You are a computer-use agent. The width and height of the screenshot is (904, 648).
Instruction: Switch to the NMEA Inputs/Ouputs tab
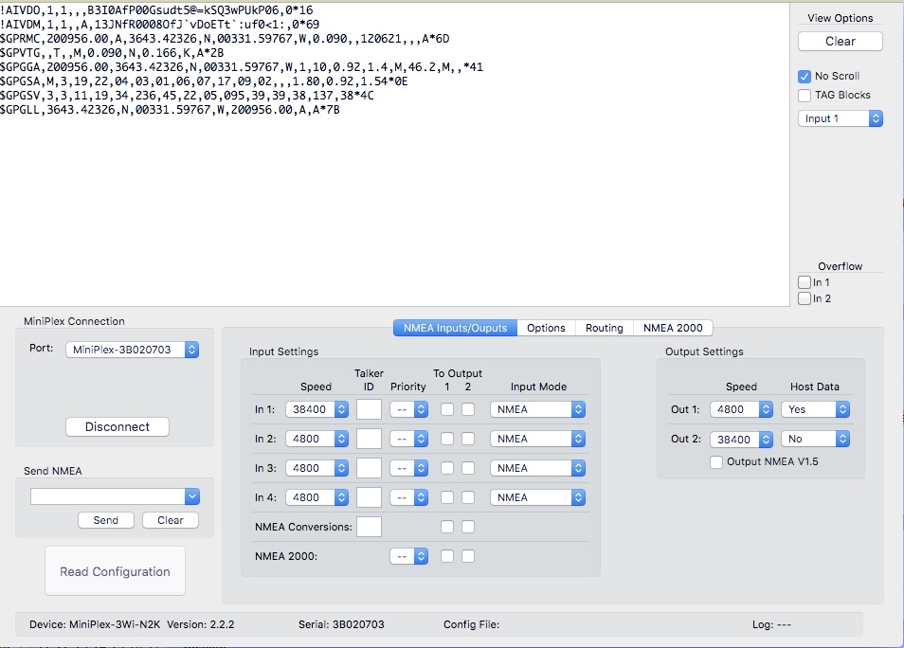[x=455, y=328]
